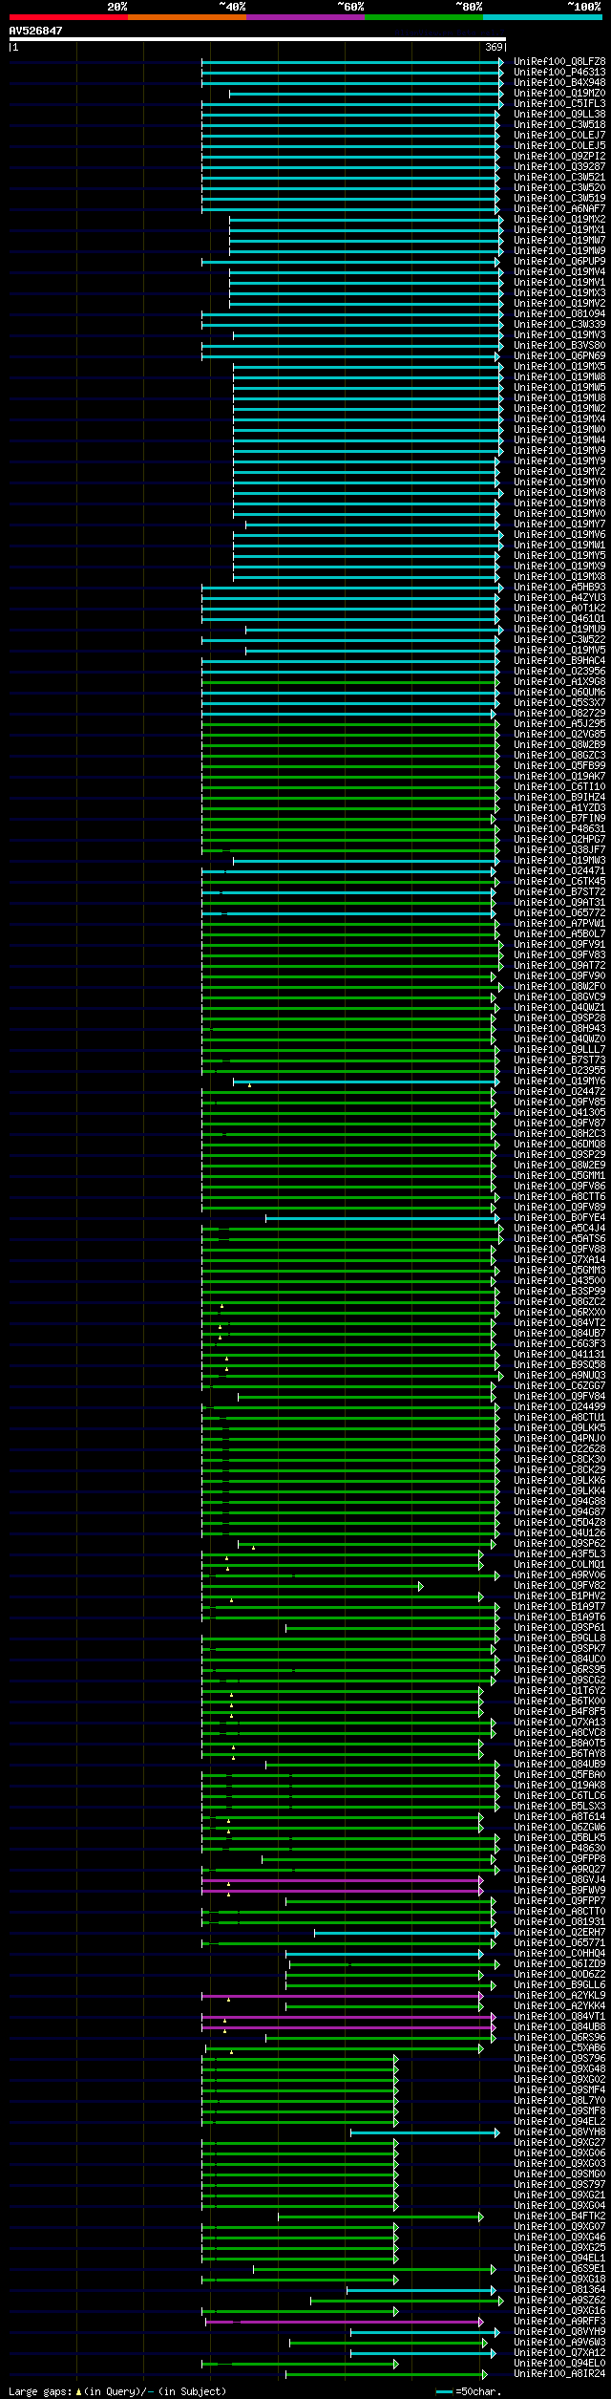Click the UniRef100_A8CTU1 label
Viewport: 611px width, 2399px height.
click(x=559, y=1418)
